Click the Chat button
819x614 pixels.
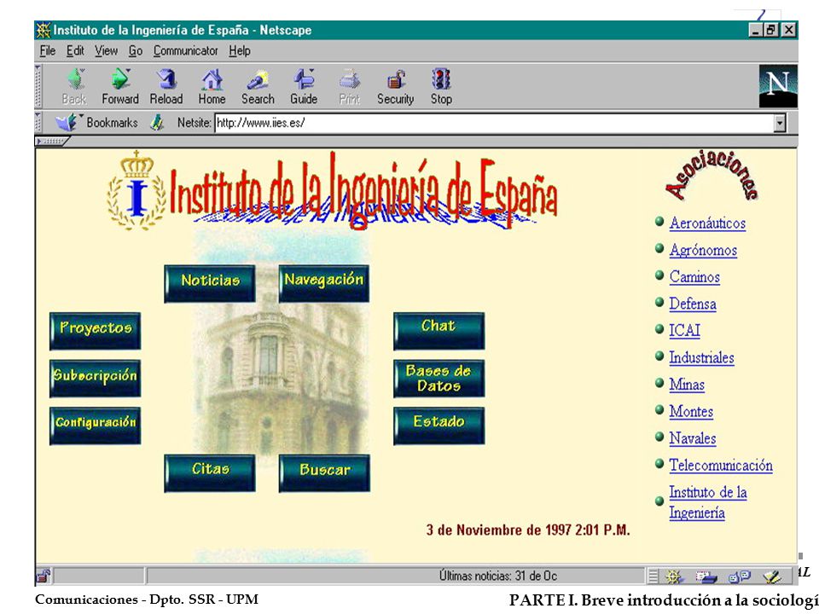(439, 331)
